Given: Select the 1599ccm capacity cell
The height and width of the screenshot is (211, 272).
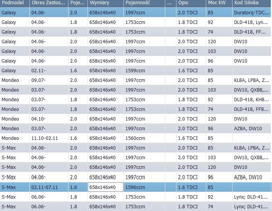Looking at the screenshot, I should coord(144,71).
